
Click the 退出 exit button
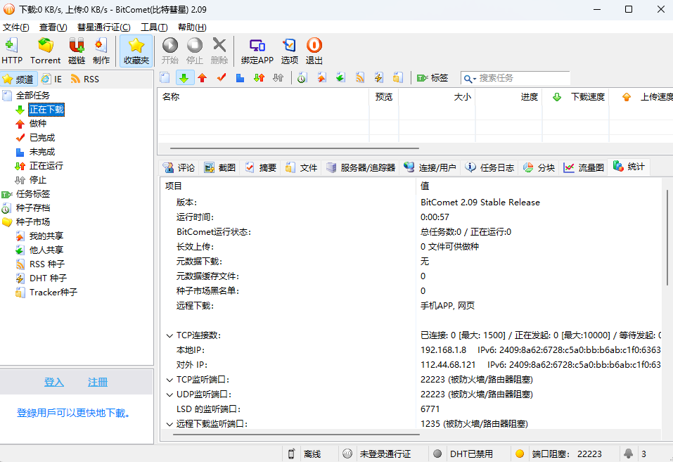314,51
